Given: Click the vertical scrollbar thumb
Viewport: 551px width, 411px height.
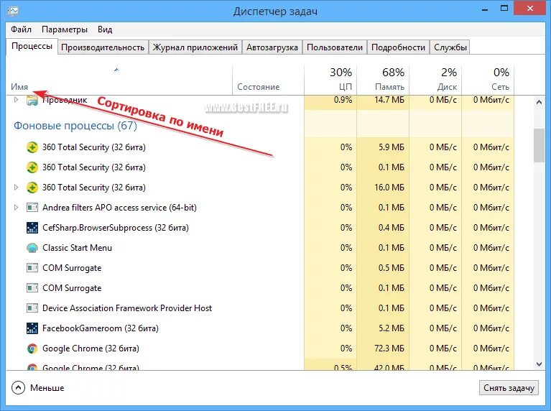Looking at the screenshot, I should pyautogui.click(x=539, y=145).
